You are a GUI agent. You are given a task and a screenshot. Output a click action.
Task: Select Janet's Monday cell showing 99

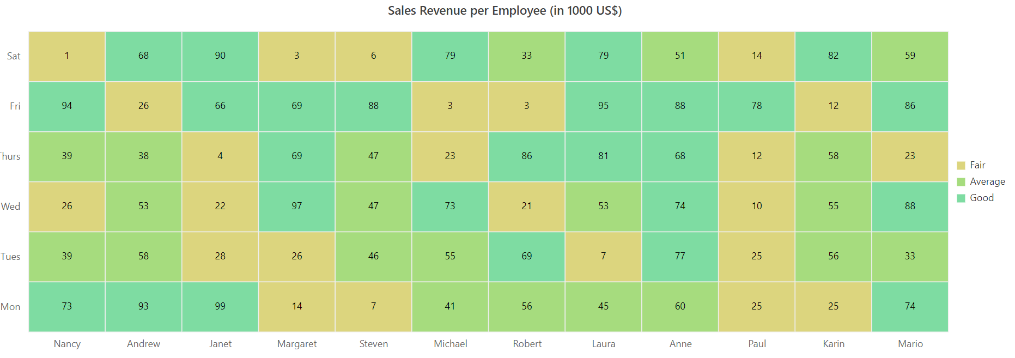point(220,307)
